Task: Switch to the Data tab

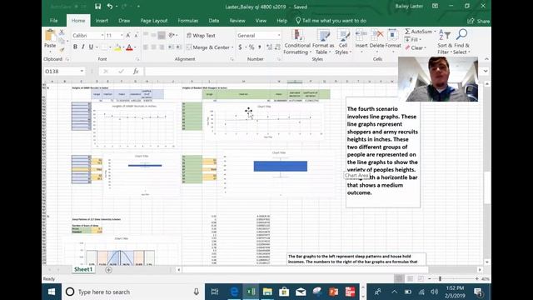Action: (213, 20)
